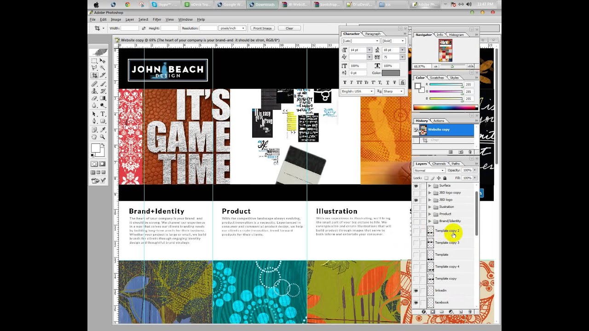Delete layer using Layers panel trash icon
The height and width of the screenshot is (331, 589).
470,312
